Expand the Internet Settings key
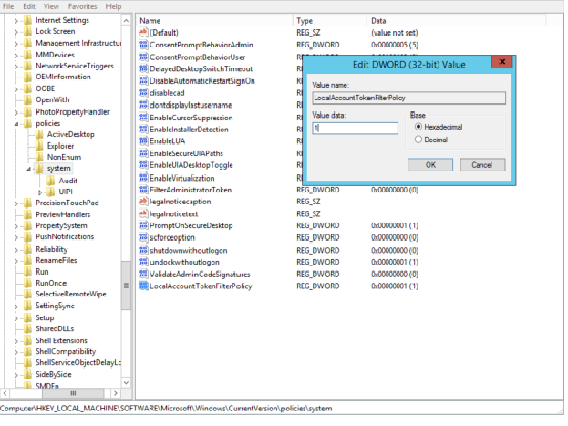This screenshot has width=568, height=426. click(16, 19)
